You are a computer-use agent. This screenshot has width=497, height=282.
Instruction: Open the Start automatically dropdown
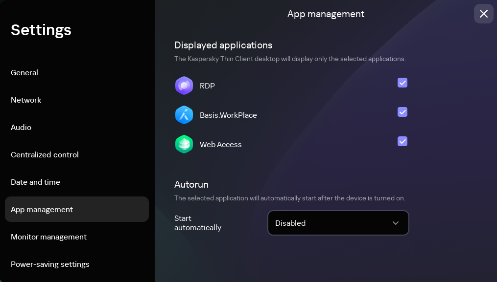[x=338, y=223]
